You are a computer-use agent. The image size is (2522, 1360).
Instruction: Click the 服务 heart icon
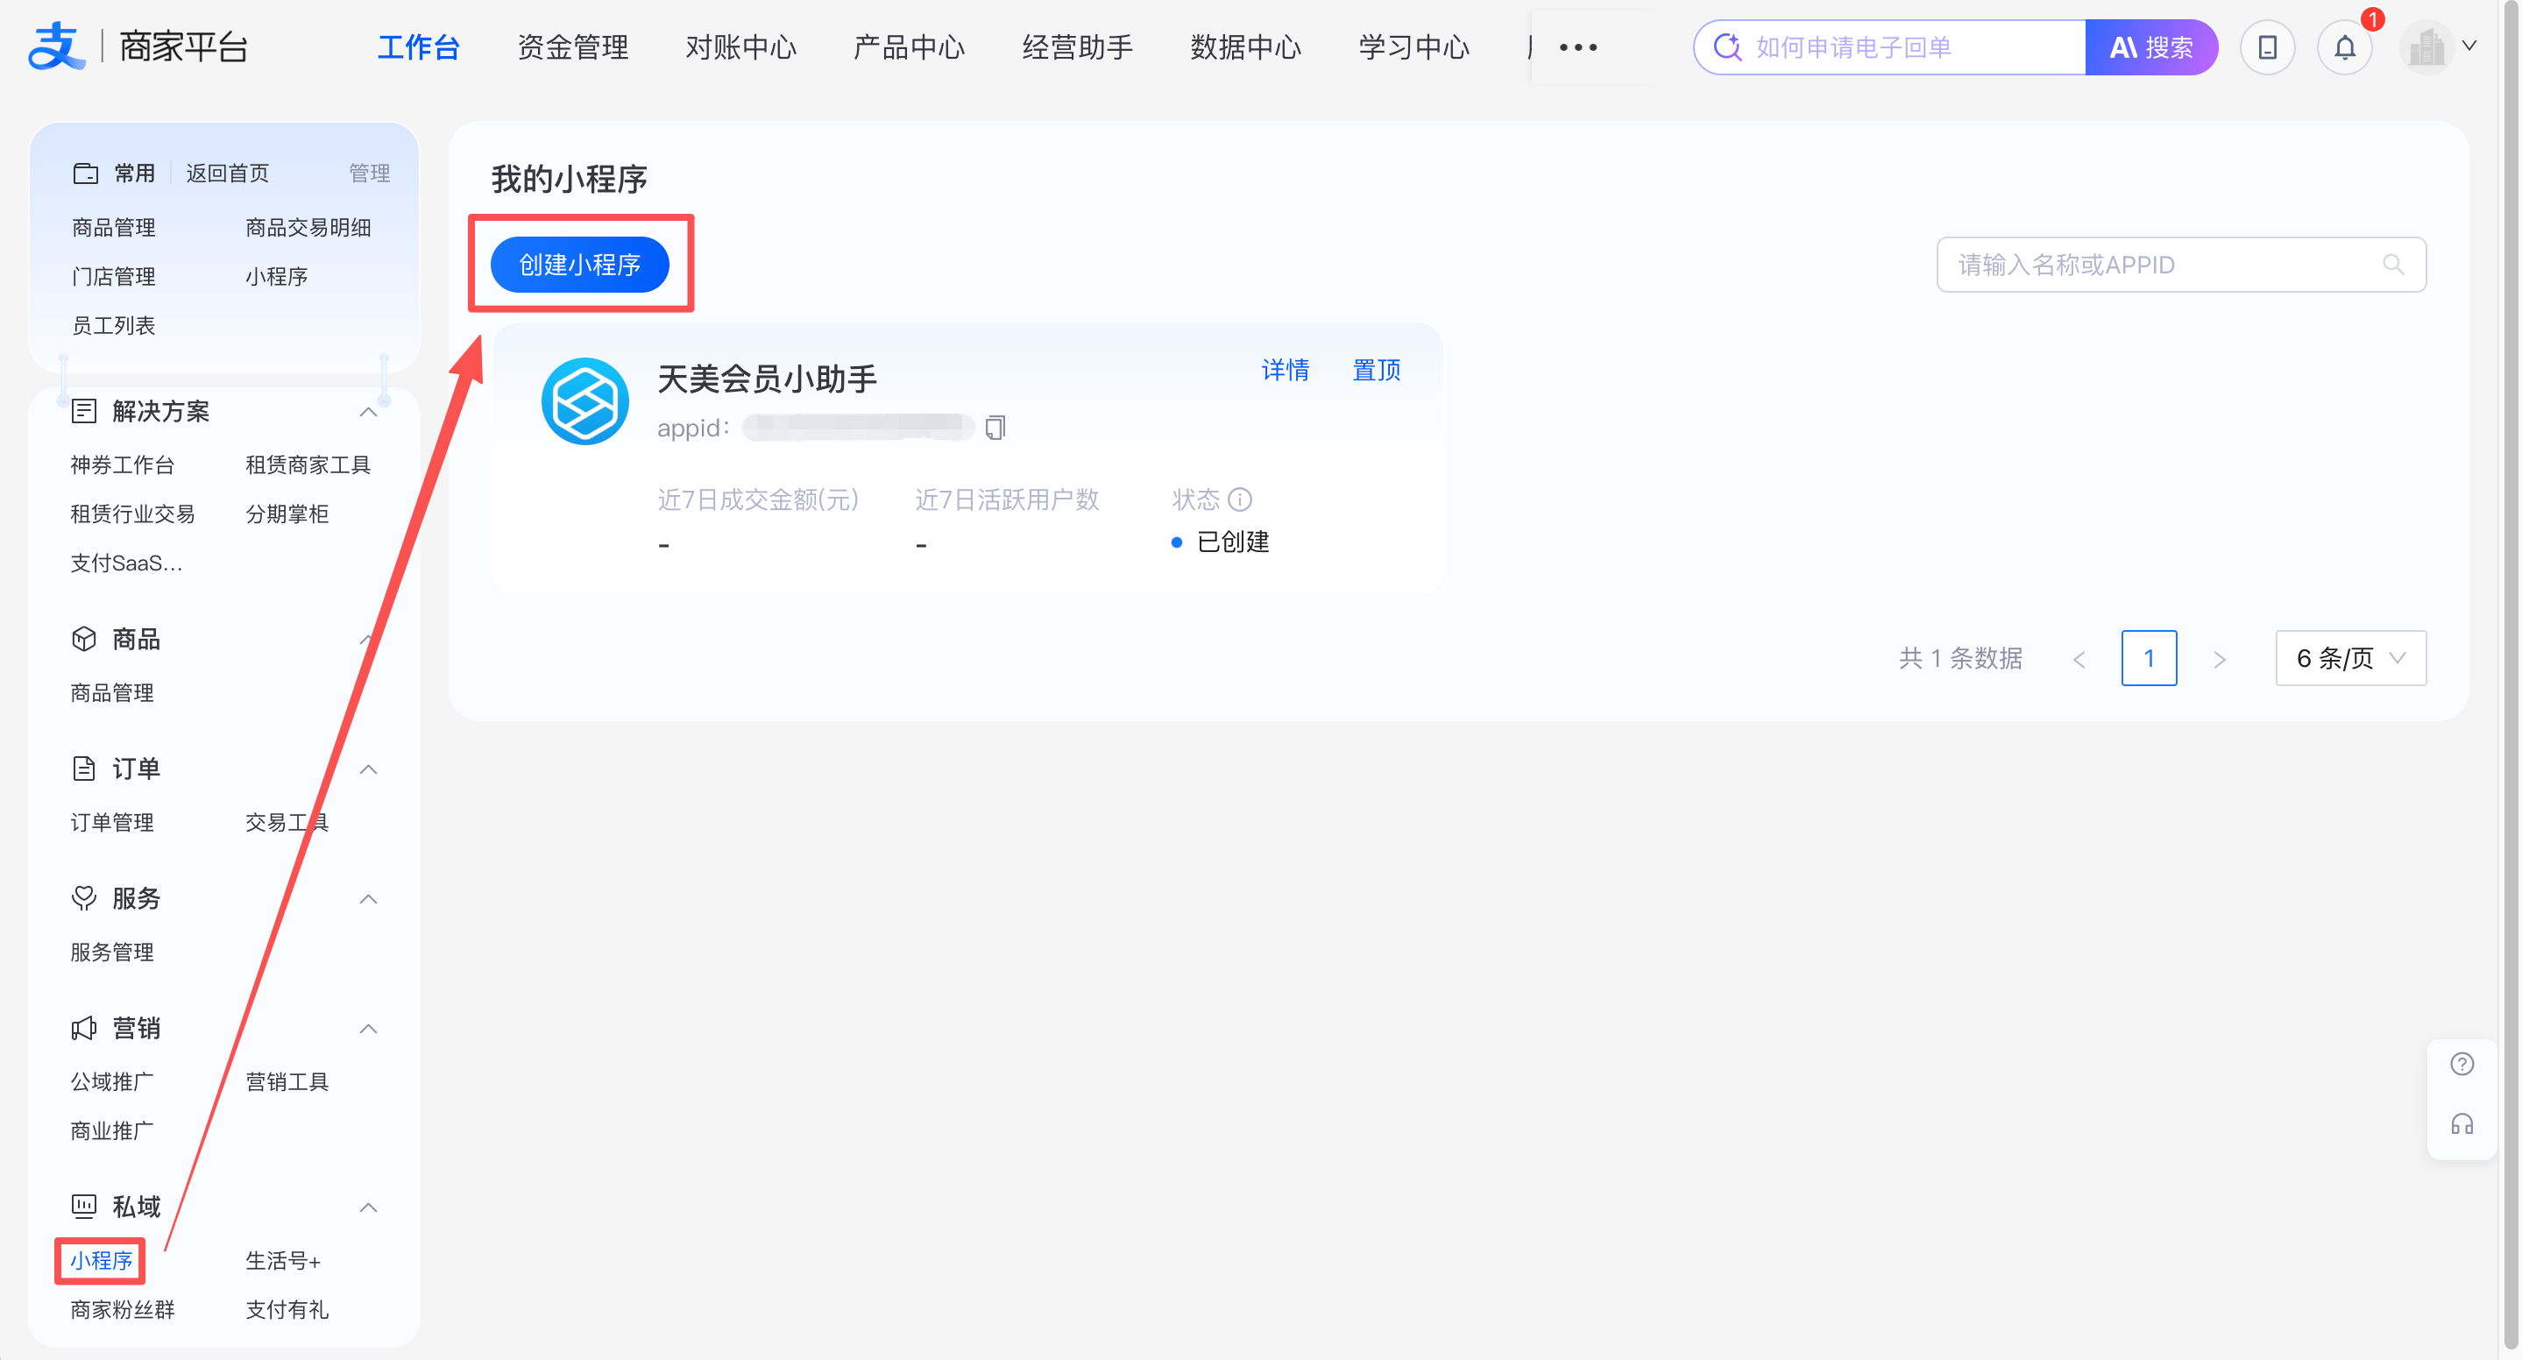pyautogui.click(x=84, y=898)
